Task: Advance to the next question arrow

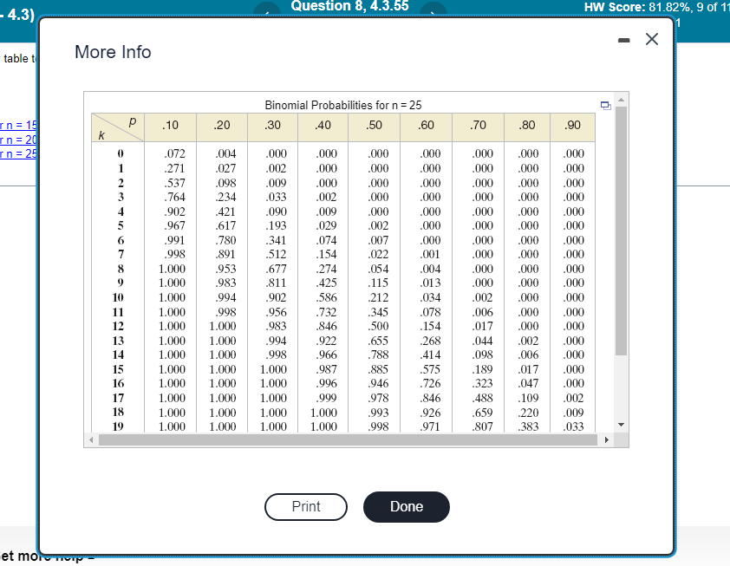Action: click(x=432, y=8)
